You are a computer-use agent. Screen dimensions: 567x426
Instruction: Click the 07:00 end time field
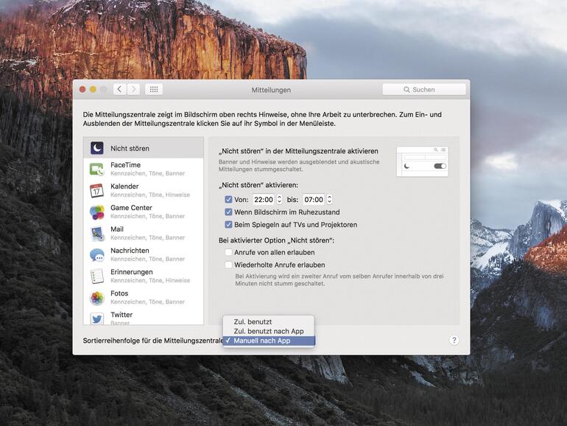[314, 200]
